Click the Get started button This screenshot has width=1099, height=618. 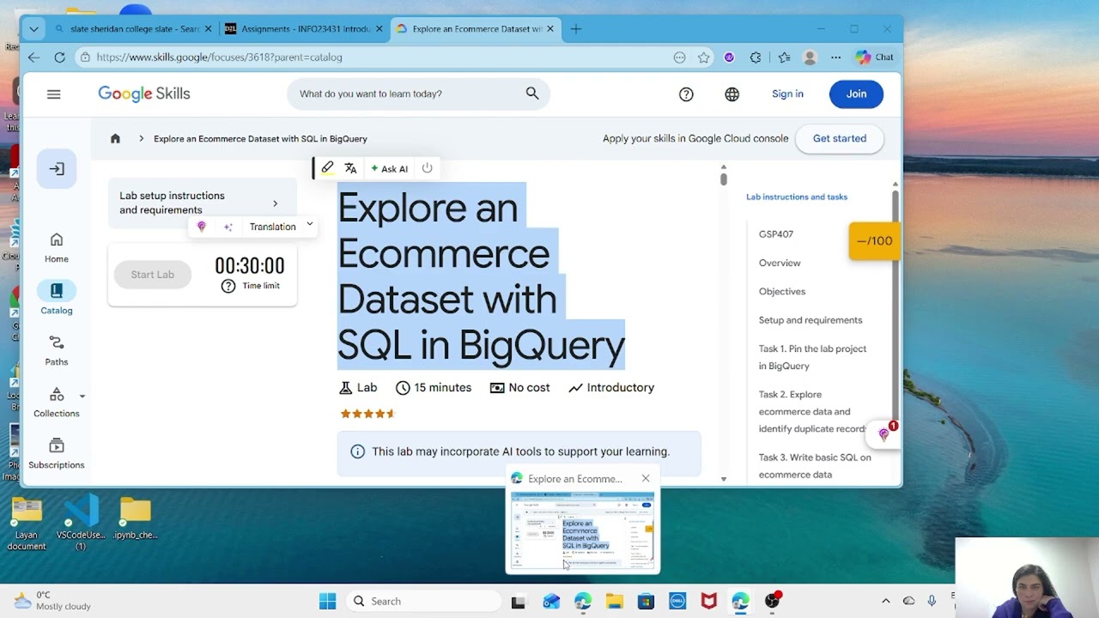840,138
